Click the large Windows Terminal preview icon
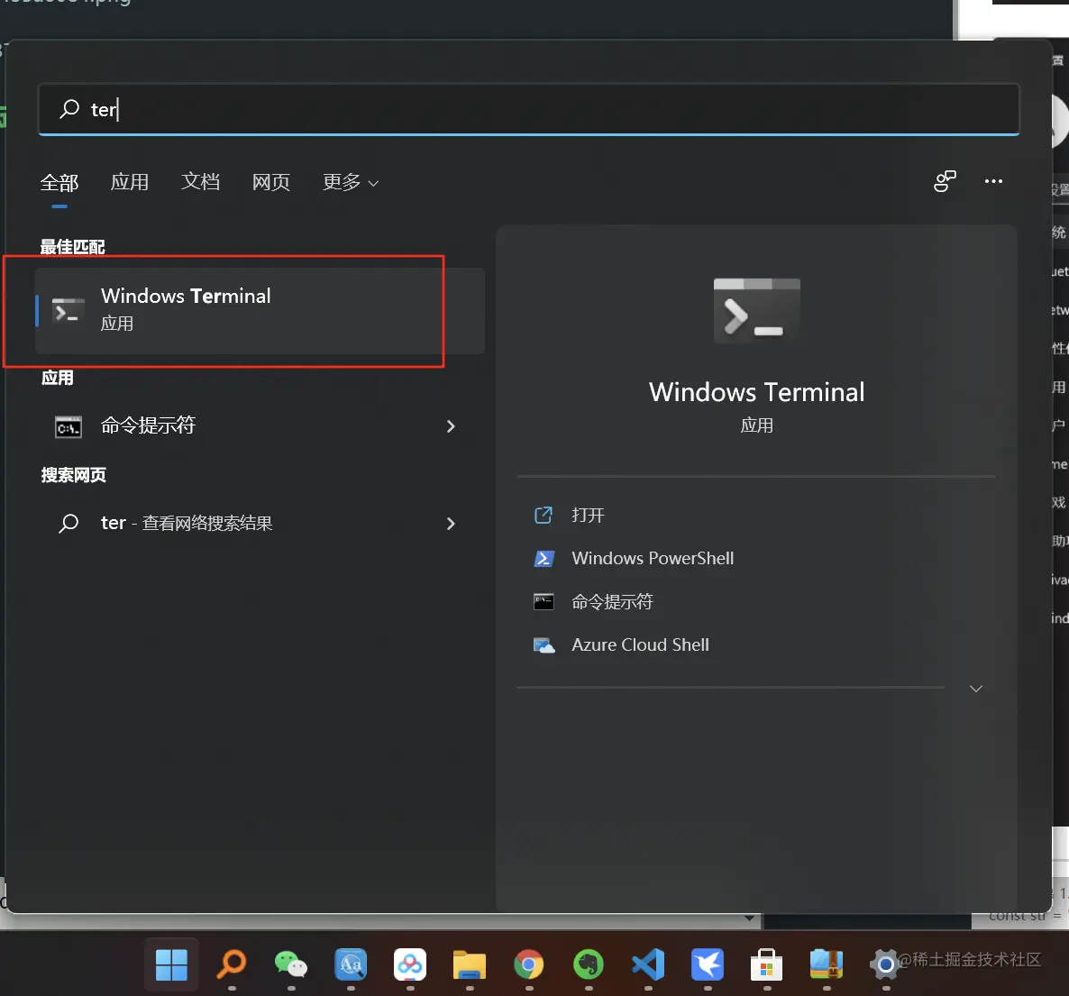Screen dimensions: 1069x996 pyautogui.click(x=757, y=311)
